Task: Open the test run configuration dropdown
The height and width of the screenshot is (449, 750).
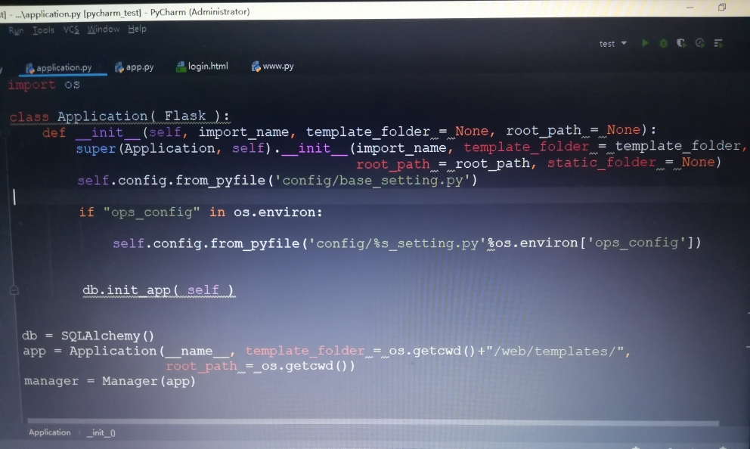Action: 612,44
